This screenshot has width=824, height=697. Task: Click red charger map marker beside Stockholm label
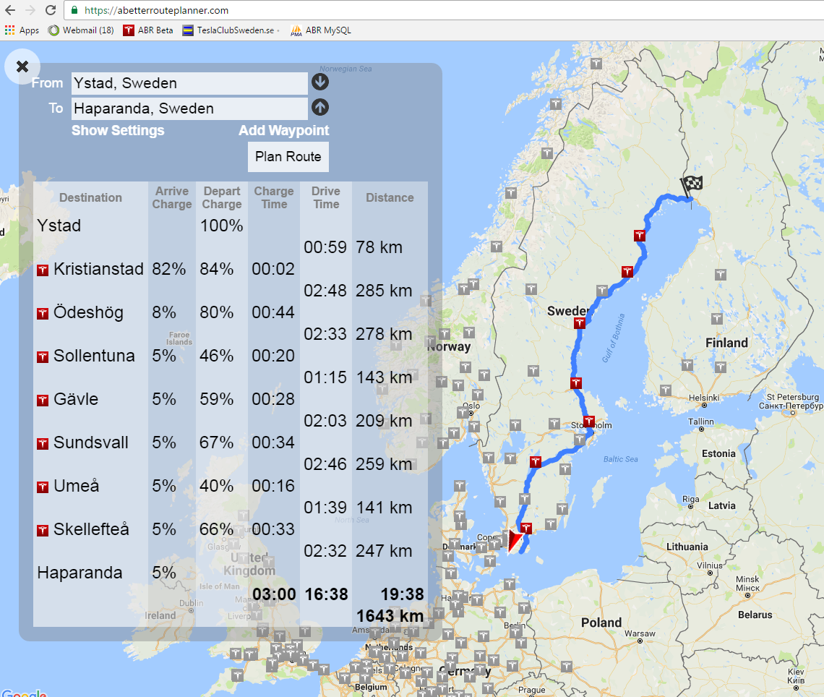tap(588, 421)
